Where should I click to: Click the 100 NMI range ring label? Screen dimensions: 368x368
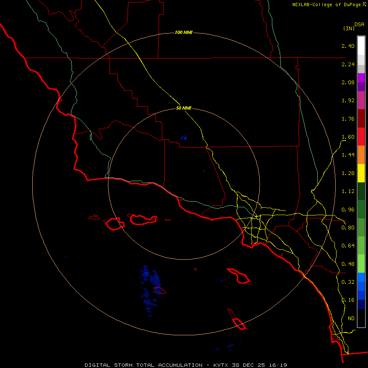(x=184, y=32)
